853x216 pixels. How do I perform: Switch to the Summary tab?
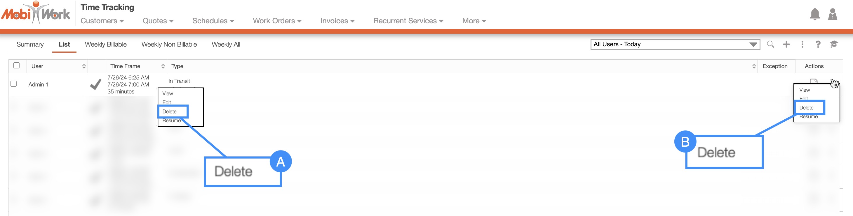coord(30,44)
